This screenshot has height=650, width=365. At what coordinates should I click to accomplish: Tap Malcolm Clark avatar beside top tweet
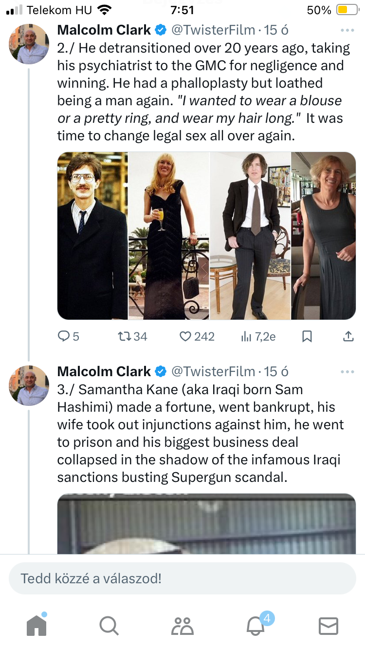29,44
